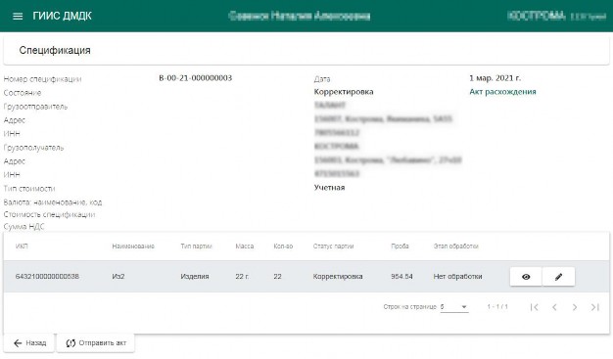Click the user name in header
Screen dimensions: 613x359
(300, 16)
